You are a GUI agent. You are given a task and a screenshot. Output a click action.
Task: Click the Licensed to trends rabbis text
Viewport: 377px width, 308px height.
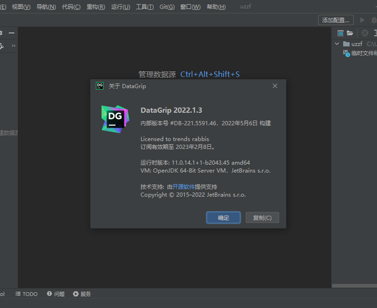pos(175,139)
